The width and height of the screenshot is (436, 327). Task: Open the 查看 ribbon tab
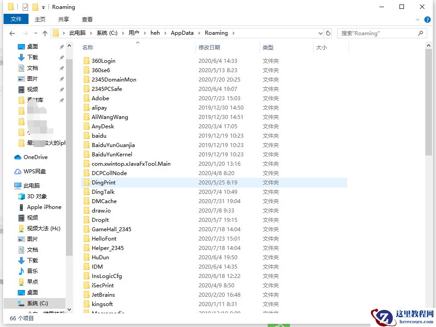click(x=87, y=19)
